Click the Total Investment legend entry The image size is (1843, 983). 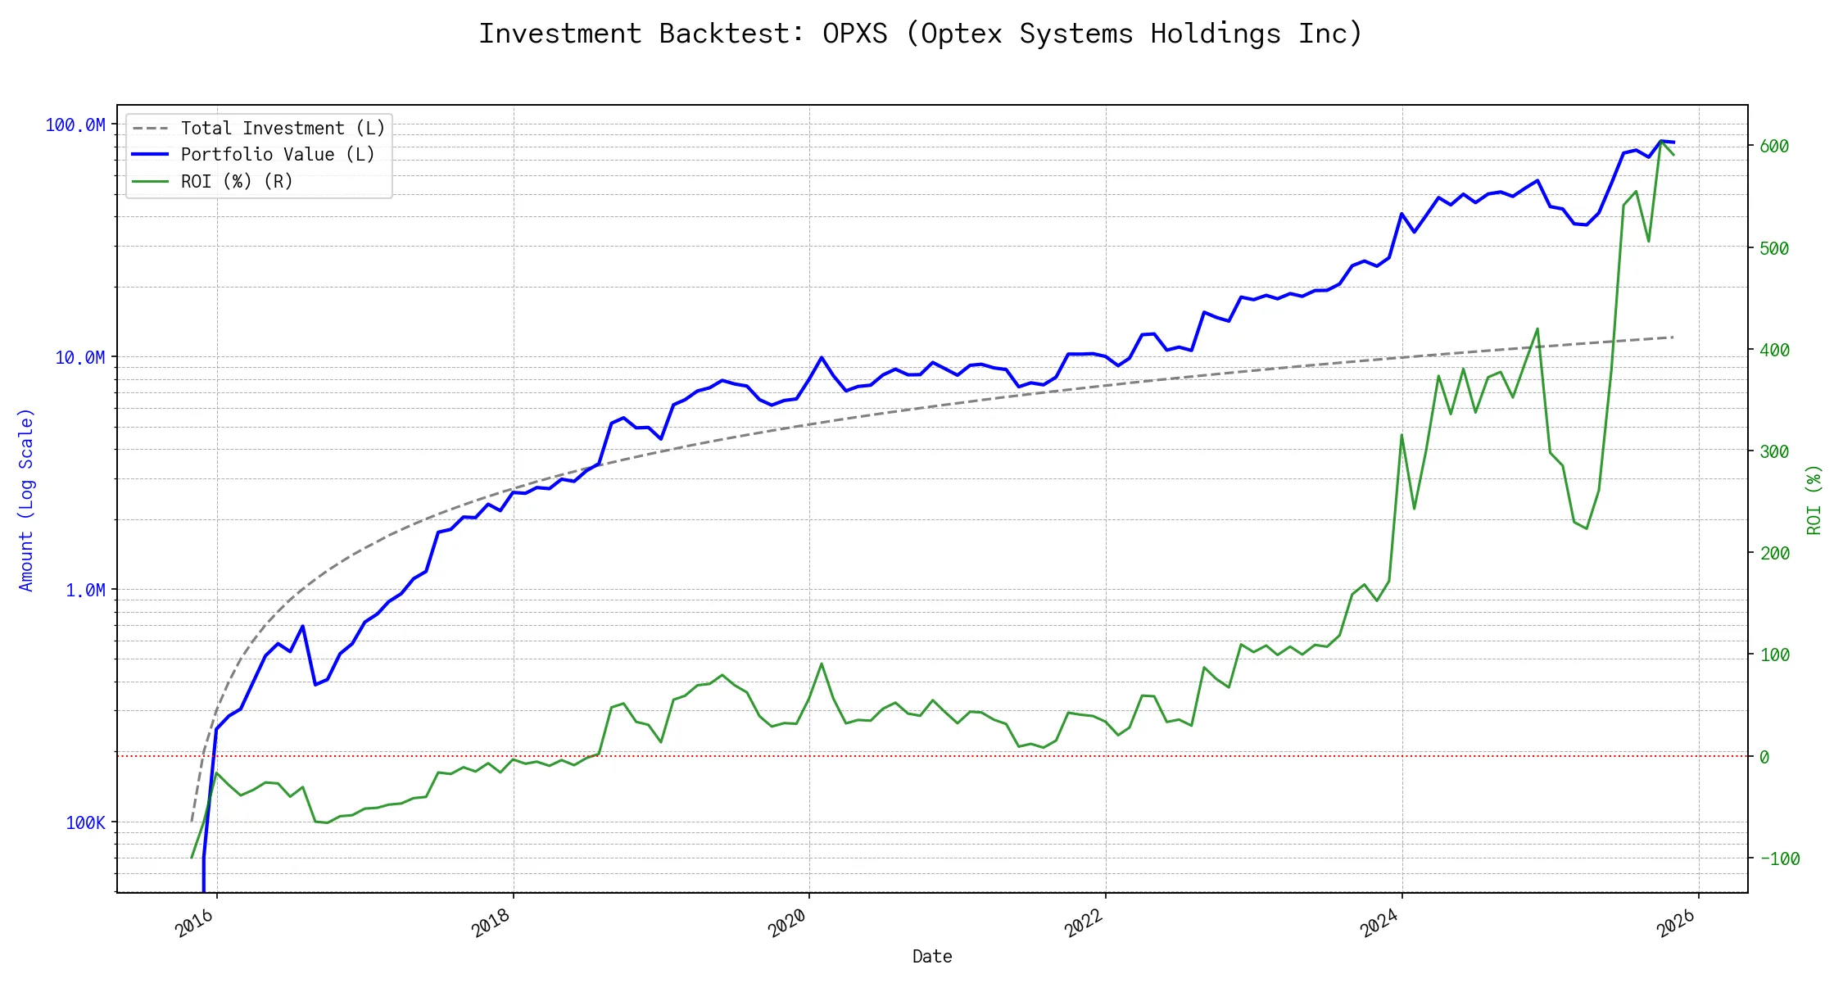click(x=283, y=129)
